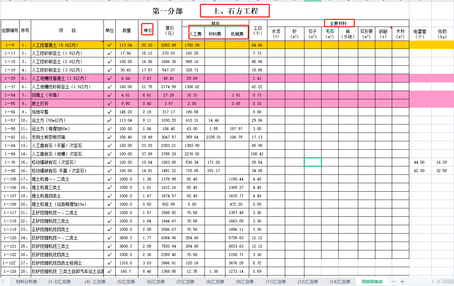Click the 水泥(t) material header

tap(276, 34)
